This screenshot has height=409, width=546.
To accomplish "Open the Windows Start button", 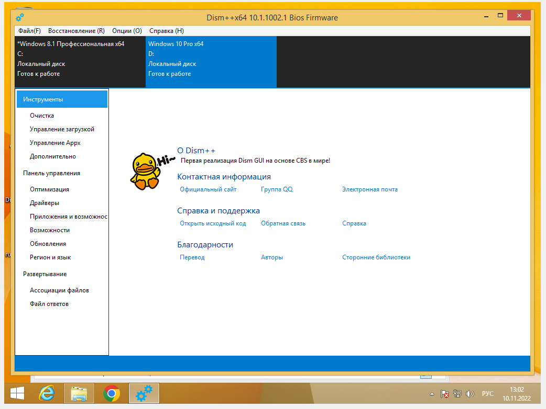I will 17,393.
